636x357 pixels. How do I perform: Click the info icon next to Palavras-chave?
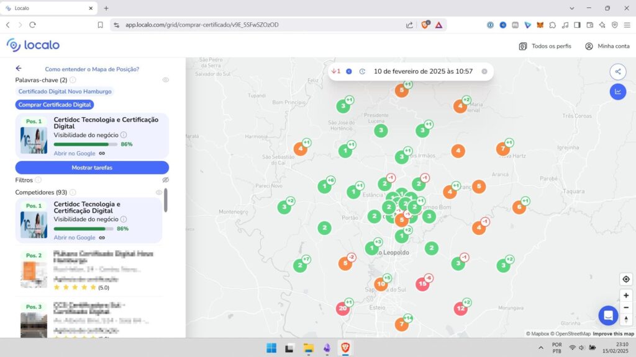coord(73,80)
